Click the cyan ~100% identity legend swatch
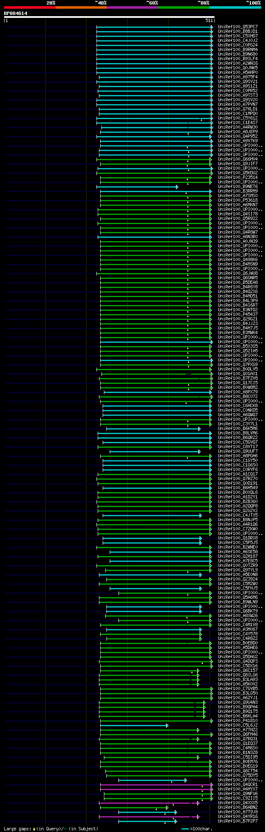This screenshot has width=265, height=832. point(235,7)
